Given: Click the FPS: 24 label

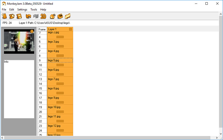Looking at the screenshot, I should (7, 23).
